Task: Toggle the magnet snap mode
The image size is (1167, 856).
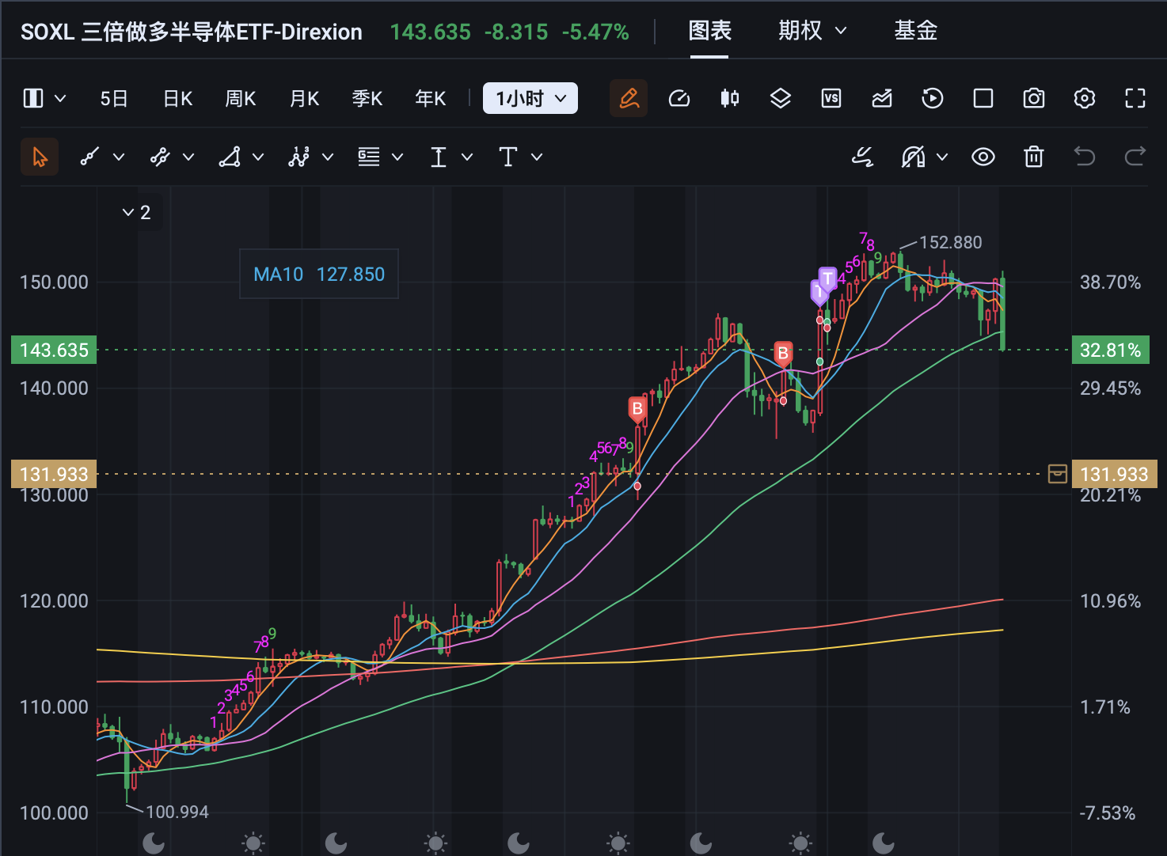Action: [914, 157]
